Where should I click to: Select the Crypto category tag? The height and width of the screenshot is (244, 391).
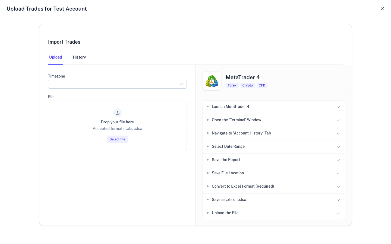click(x=247, y=85)
